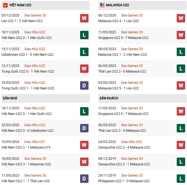The image size is (187, 185).
Task: Open Giao Hữu U21 competition link
Action: [x=35, y=142]
